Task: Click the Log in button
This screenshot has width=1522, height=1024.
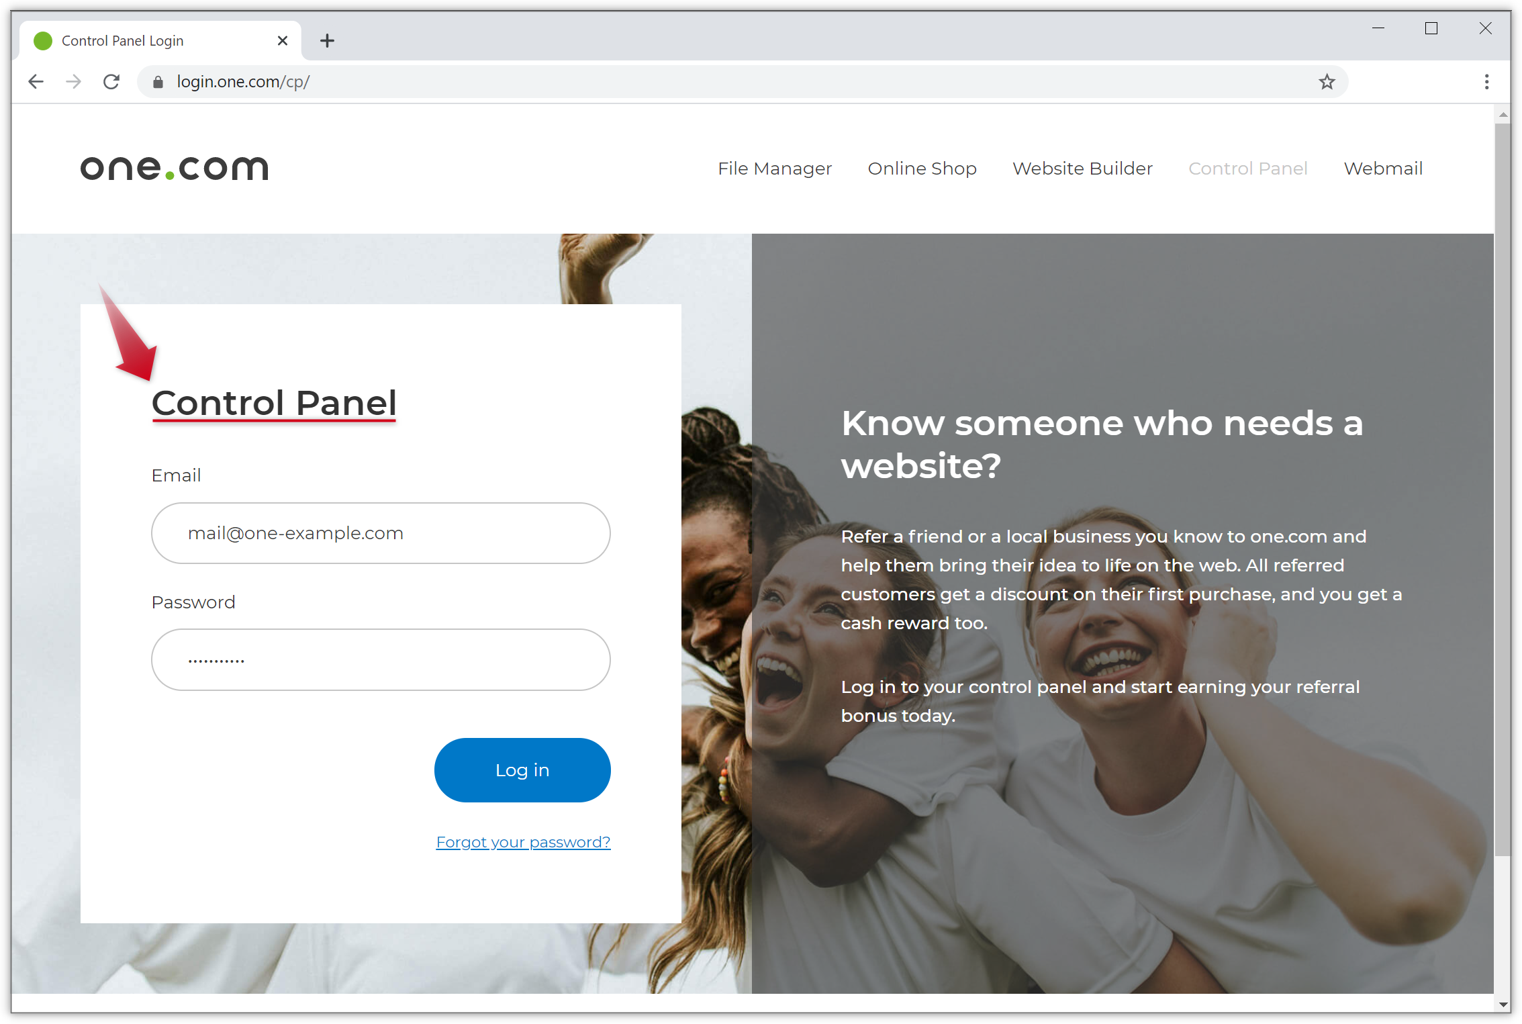Action: 521,769
